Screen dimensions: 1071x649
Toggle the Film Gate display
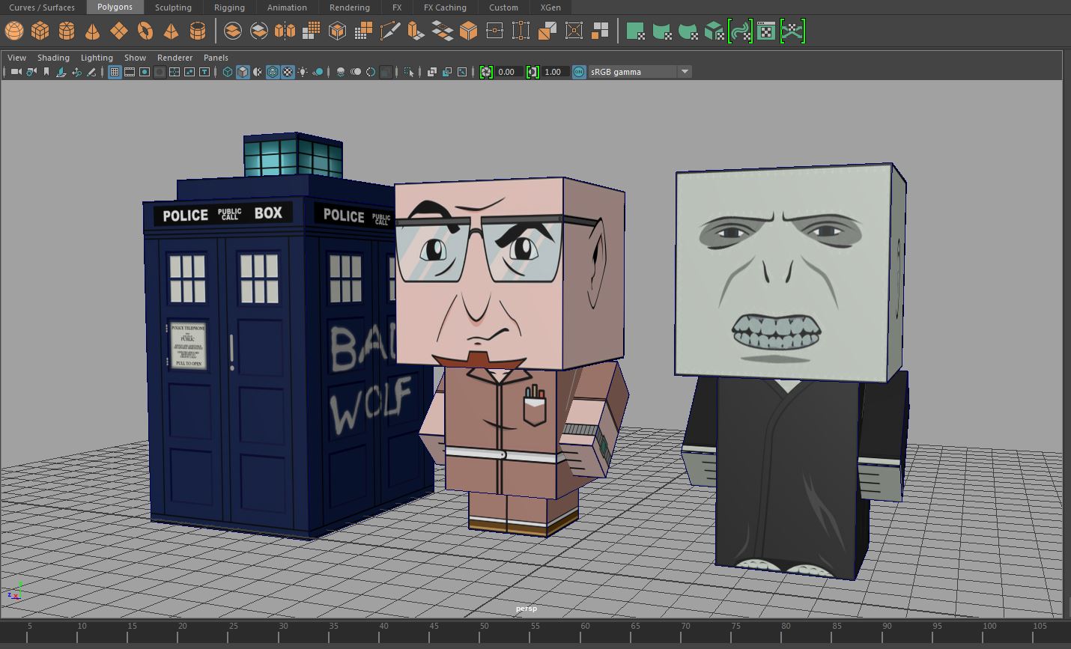130,72
